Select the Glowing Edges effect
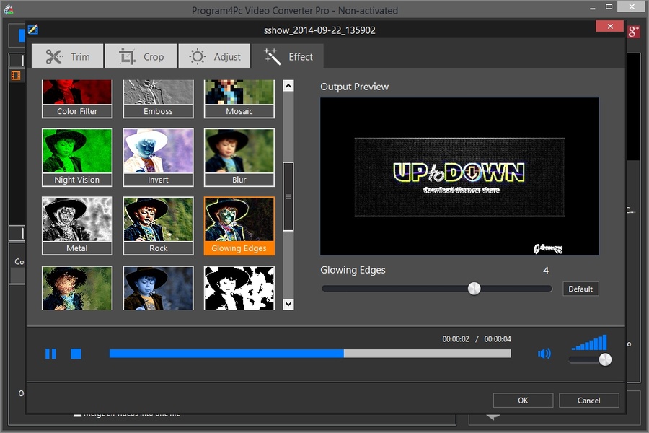 (239, 226)
